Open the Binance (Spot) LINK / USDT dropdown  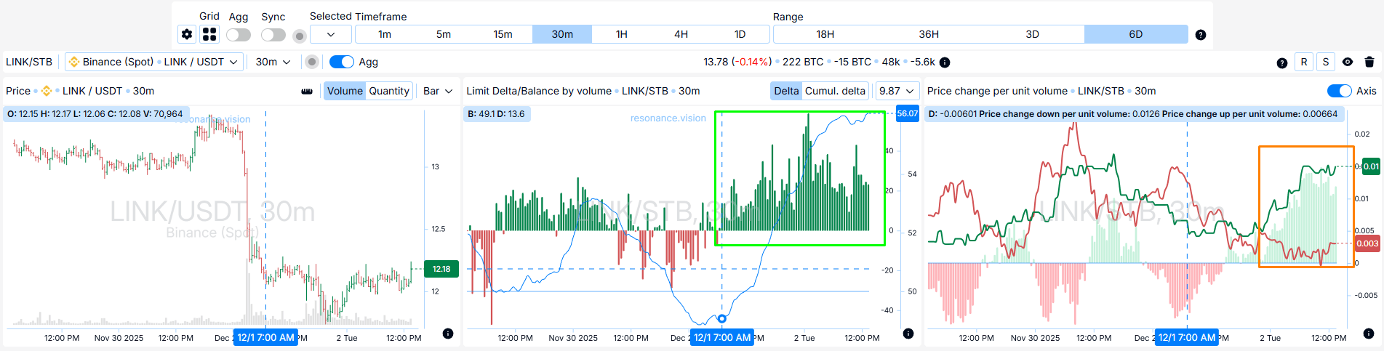coord(153,62)
